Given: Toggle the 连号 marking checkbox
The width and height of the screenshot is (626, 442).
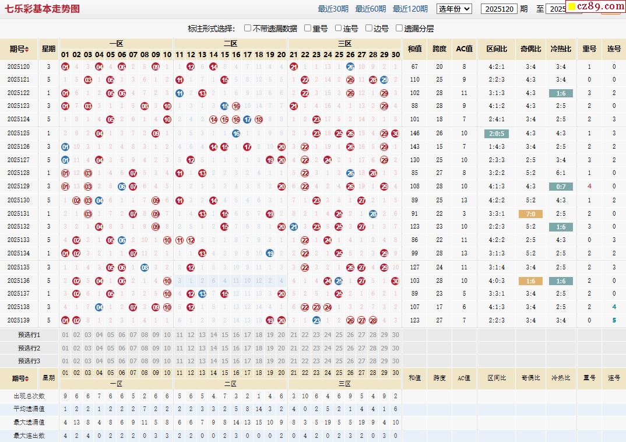Looking at the screenshot, I should [338, 28].
